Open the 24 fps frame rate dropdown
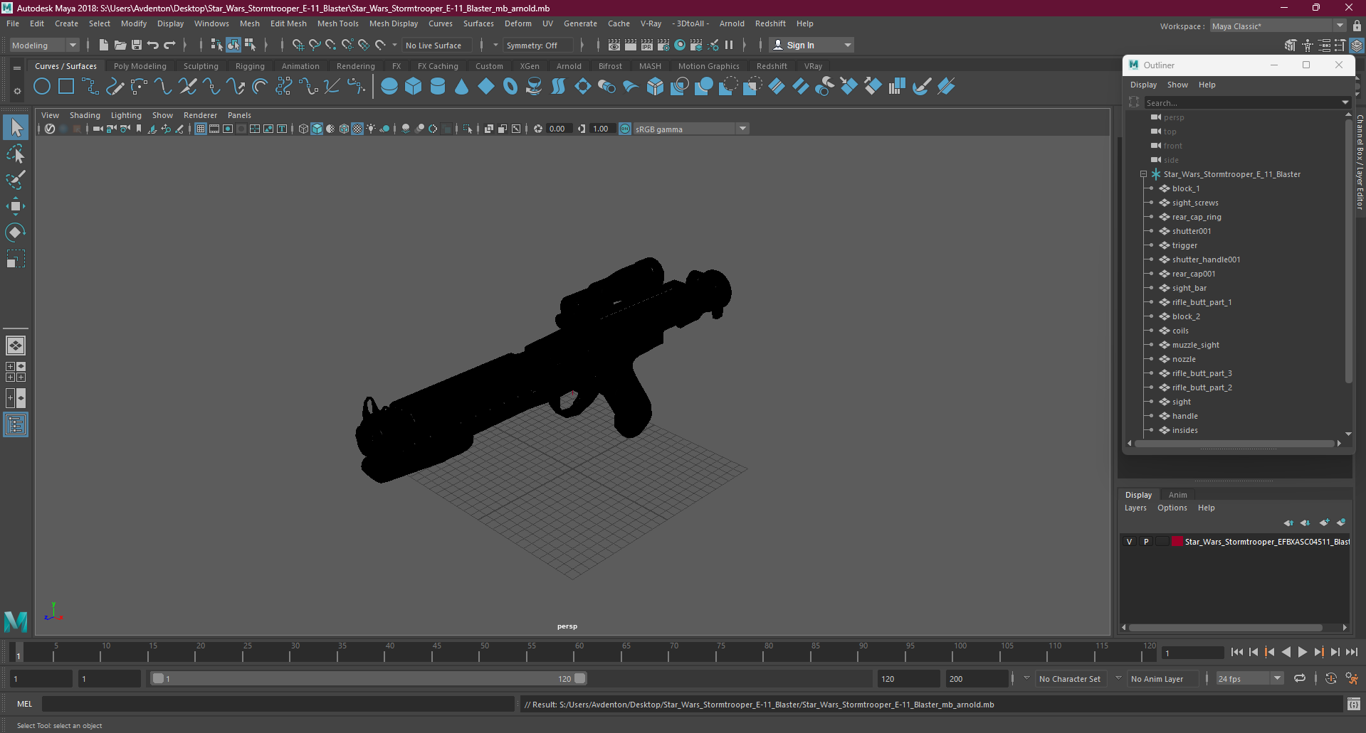The height and width of the screenshot is (733, 1366). 1250,678
